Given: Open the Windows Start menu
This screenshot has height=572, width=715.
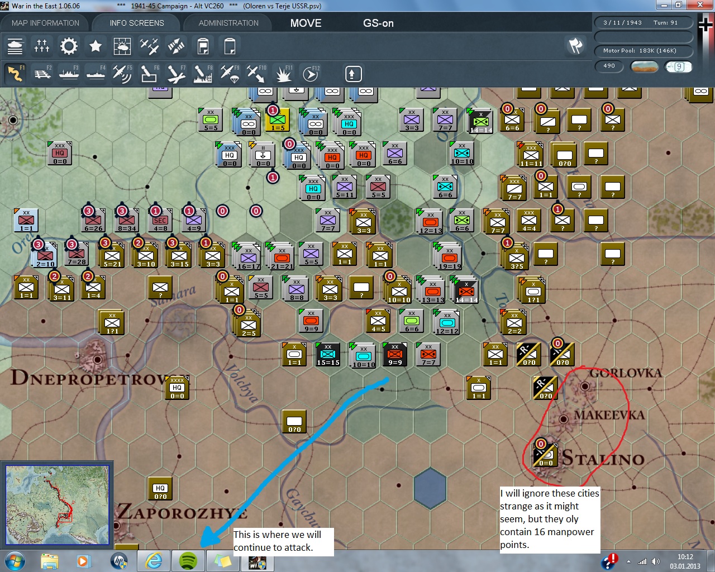Looking at the screenshot, I should (14, 561).
